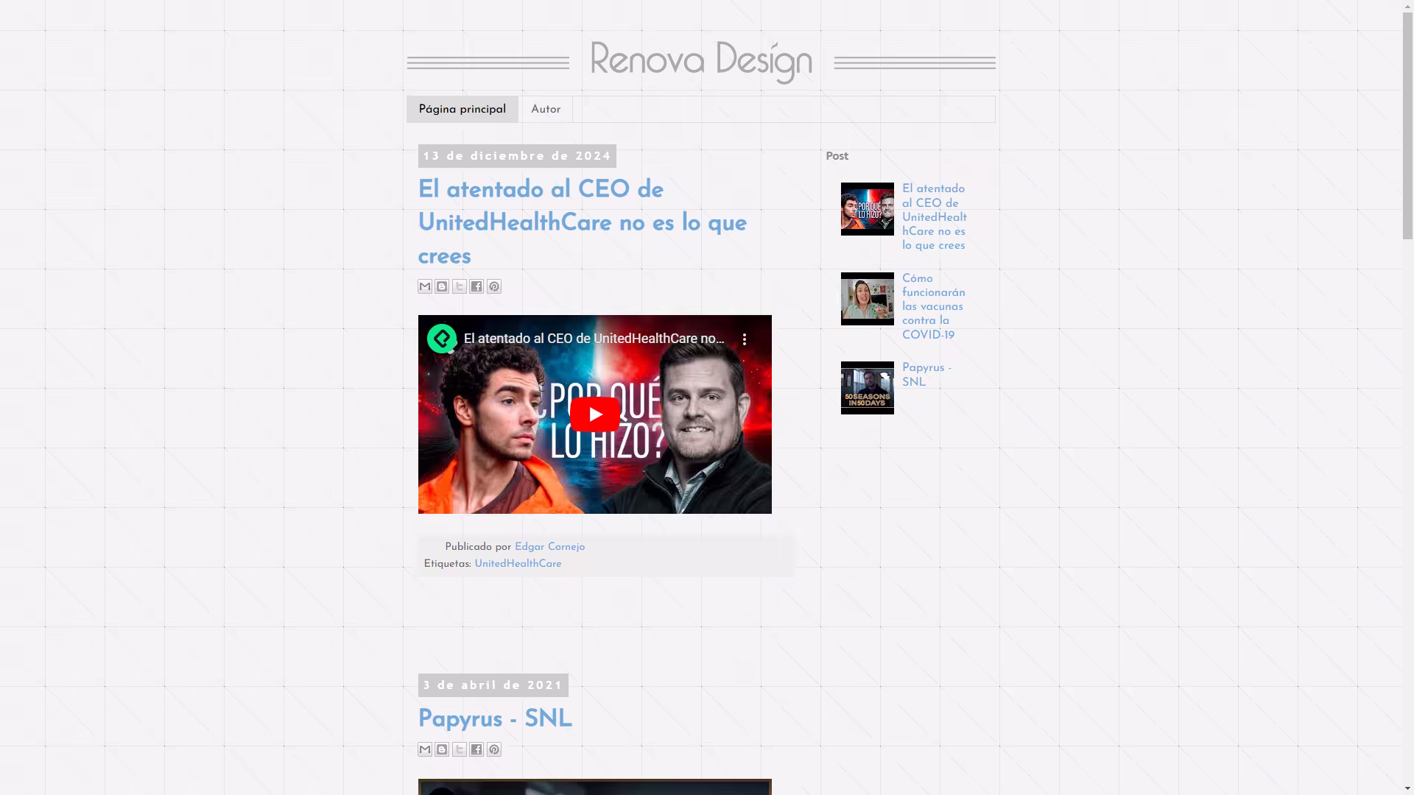Click sidebar thumbnail for Papyrus - SNL

coord(868,388)
